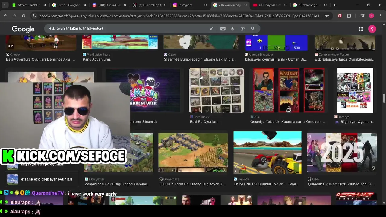Viewport: 386px width, 217px height.
Task: Clear the search box text
Action: tap(211, 29)
